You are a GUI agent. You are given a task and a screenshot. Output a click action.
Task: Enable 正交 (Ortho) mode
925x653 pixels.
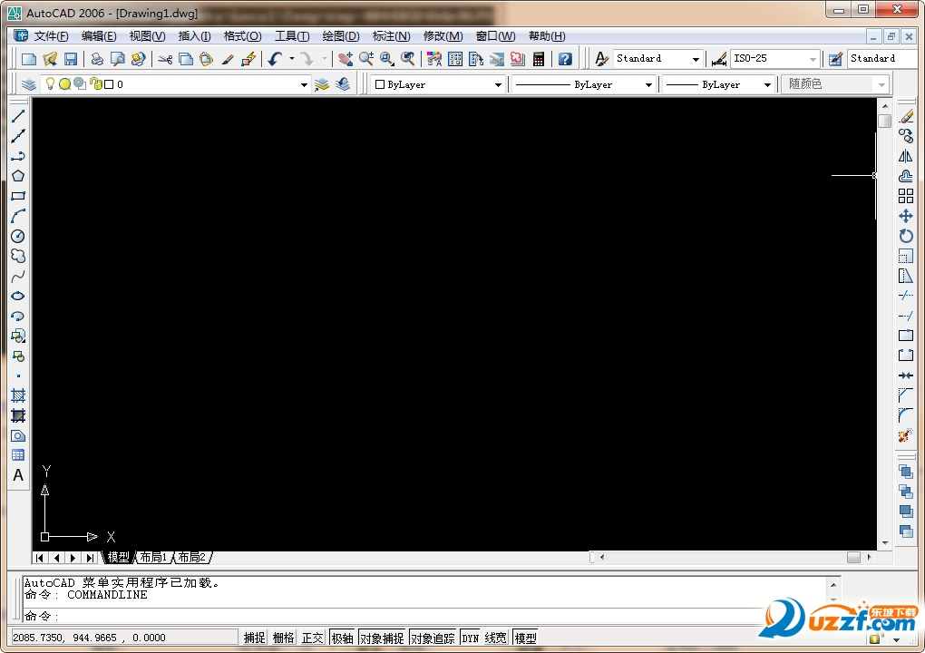312,637
